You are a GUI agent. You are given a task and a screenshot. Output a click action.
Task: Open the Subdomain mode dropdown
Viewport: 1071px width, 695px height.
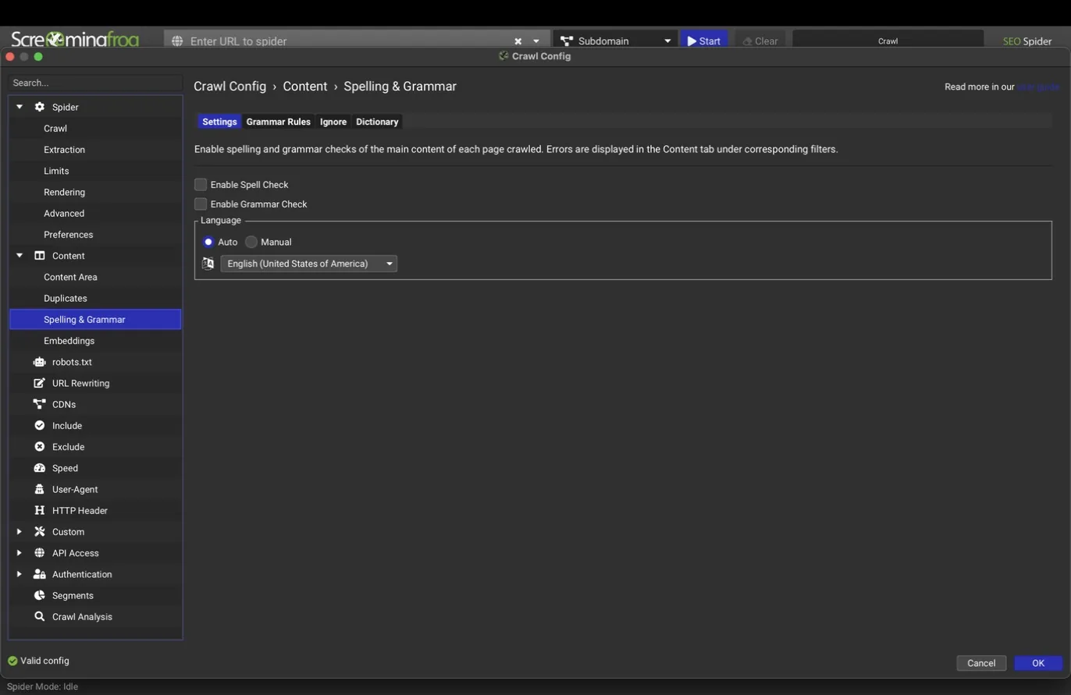[616, 41]
